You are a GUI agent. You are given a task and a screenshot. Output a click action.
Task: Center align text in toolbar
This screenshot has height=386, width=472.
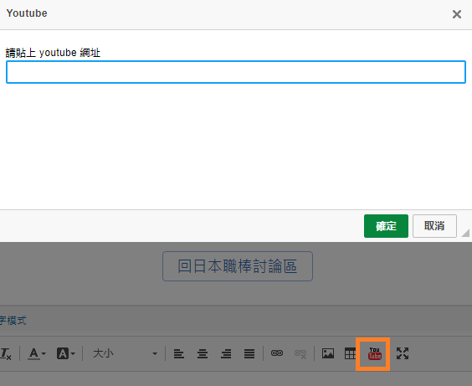pyautogui.click(x=203, y=353)
